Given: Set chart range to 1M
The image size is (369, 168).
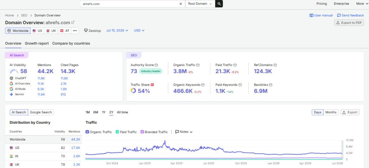Looking at the screenshot, I should point(88,112).
